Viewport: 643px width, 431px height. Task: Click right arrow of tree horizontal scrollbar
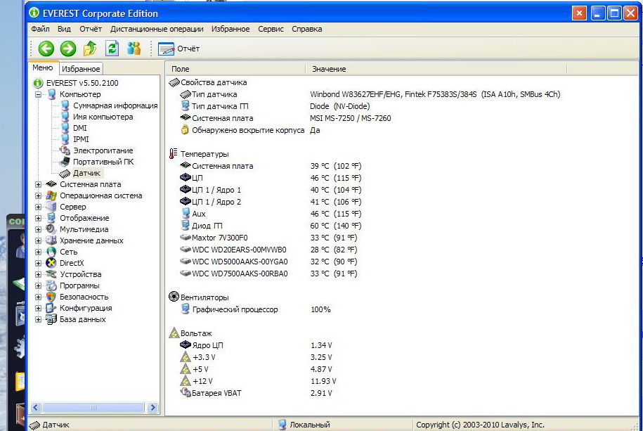click(152, 408)
